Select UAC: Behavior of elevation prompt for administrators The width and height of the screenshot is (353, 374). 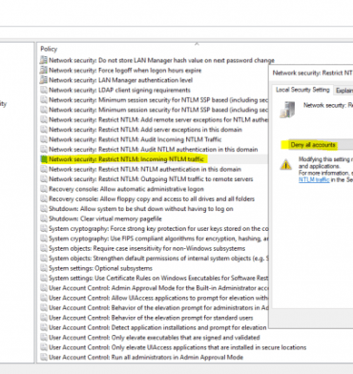pyautogui.click(x=158, y=307)
